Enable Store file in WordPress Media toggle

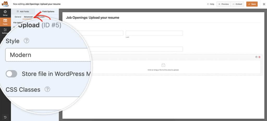(11, 74)
